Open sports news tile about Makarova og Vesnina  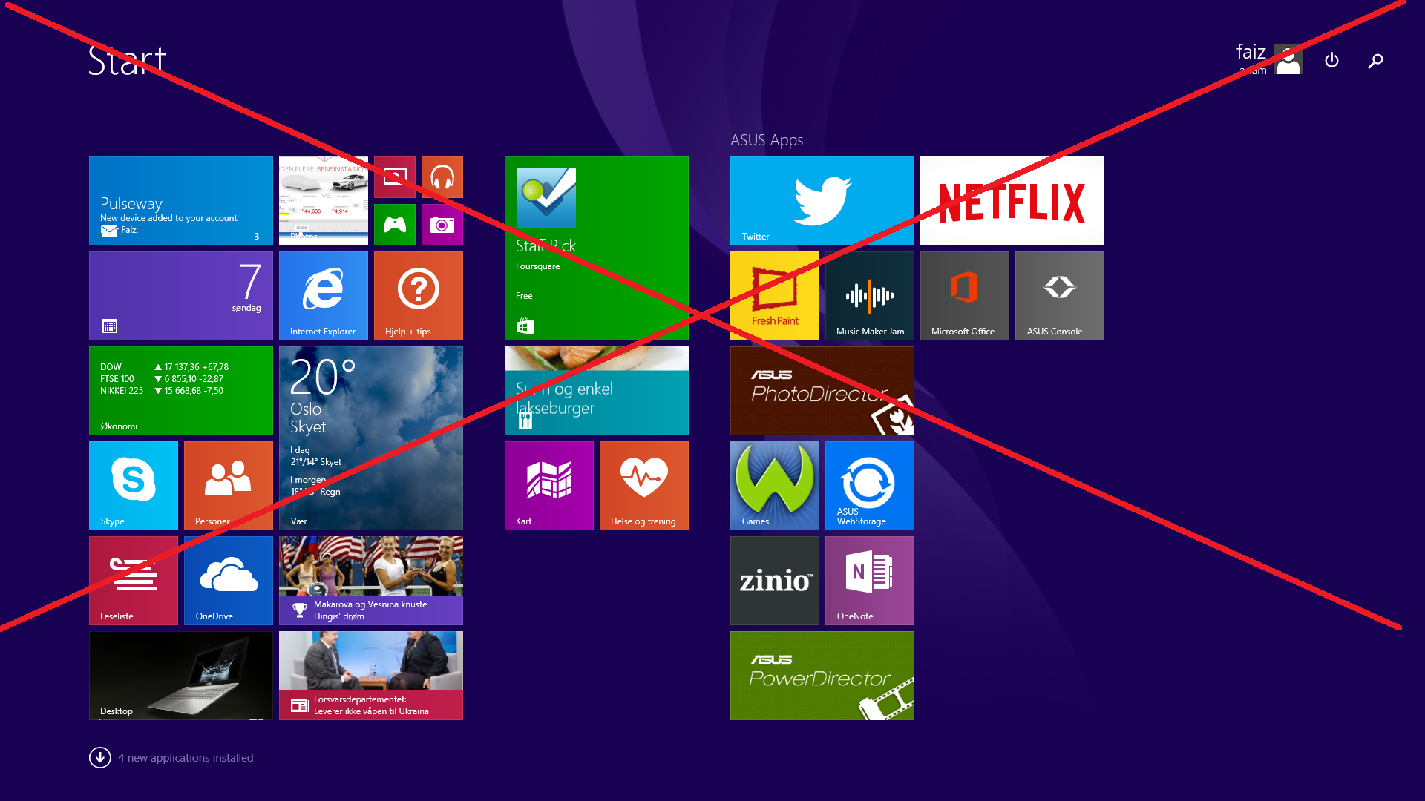(x=371, y=581)
